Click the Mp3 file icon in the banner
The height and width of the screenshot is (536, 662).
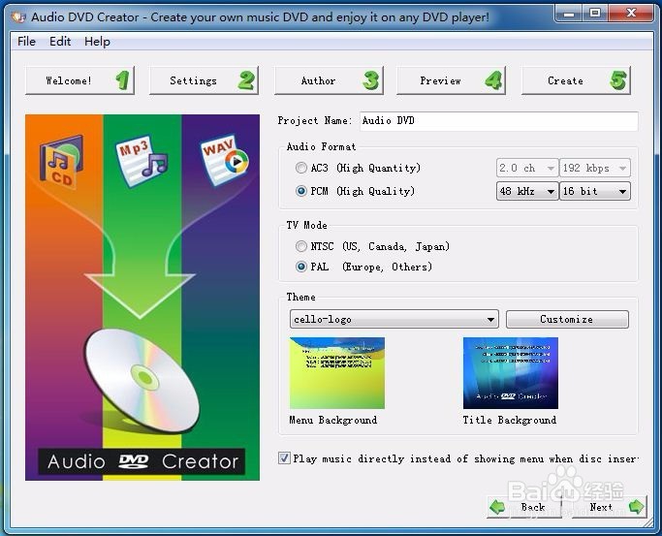click(142, 161)
